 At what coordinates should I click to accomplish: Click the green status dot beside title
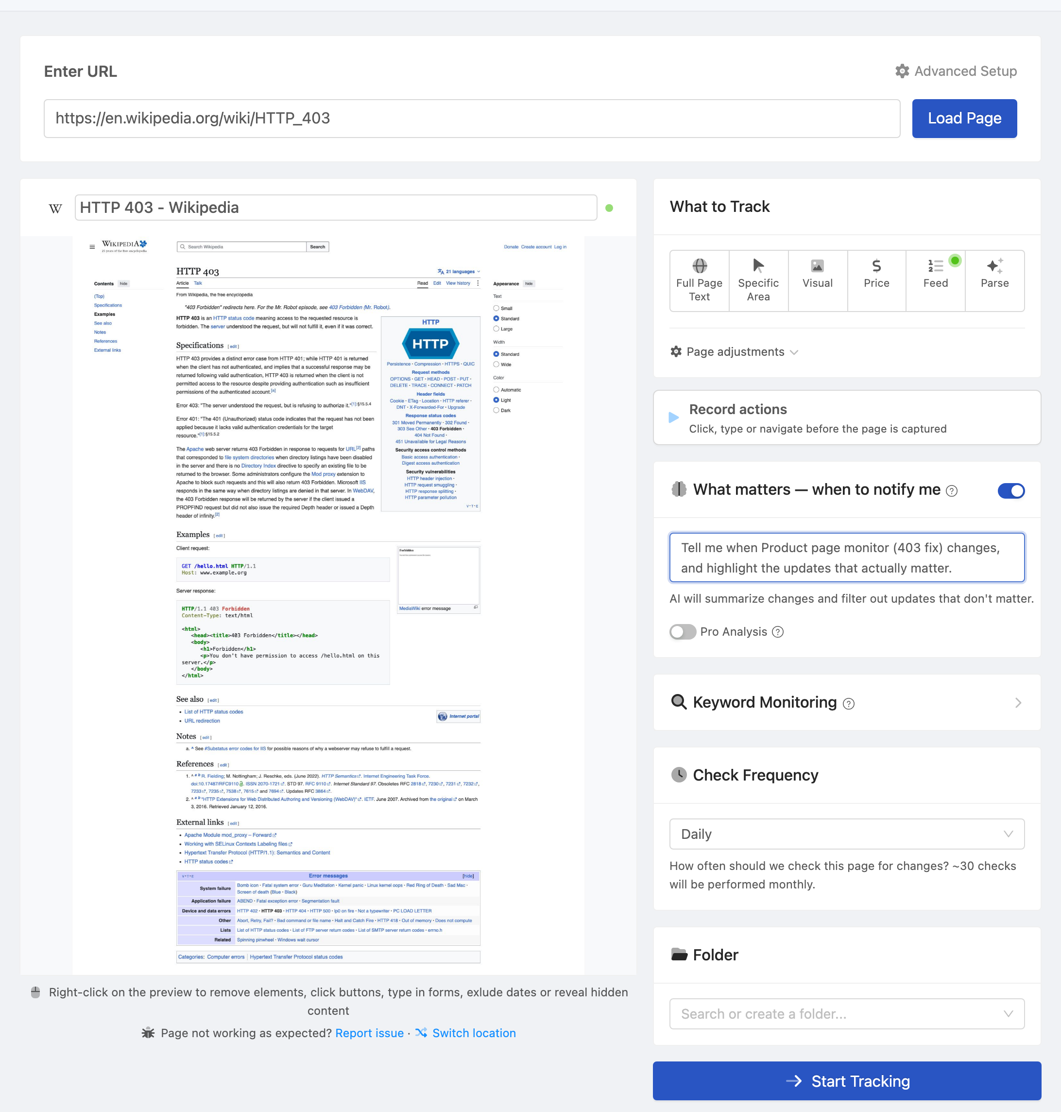pos(609,208)
